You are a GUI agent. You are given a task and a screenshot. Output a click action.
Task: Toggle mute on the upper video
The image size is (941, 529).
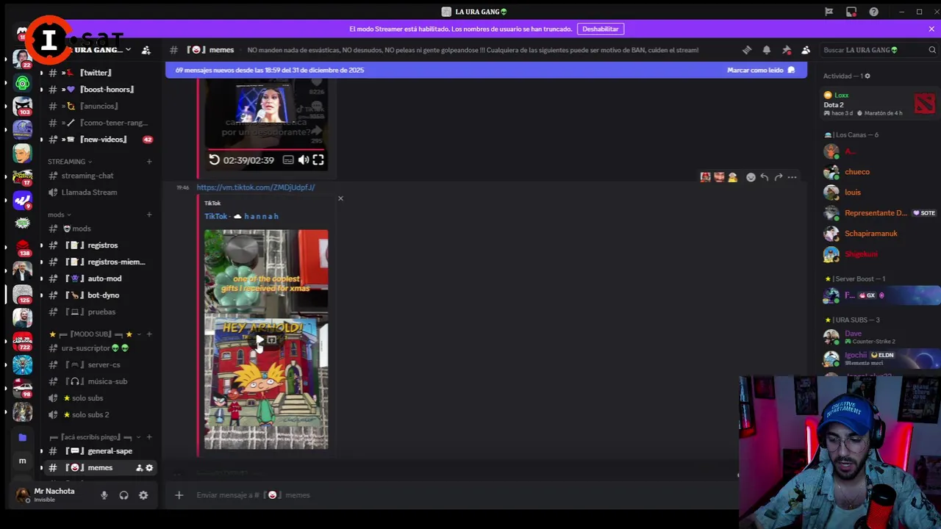(x=303, y=159)
